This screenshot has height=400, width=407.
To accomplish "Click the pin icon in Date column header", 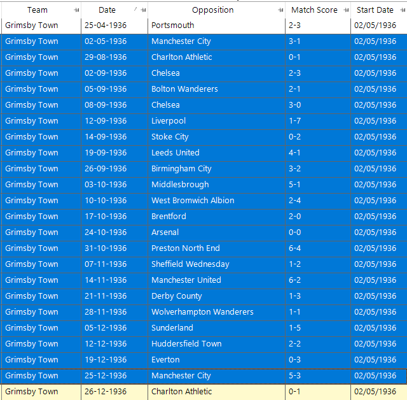I will click(143, 10).
